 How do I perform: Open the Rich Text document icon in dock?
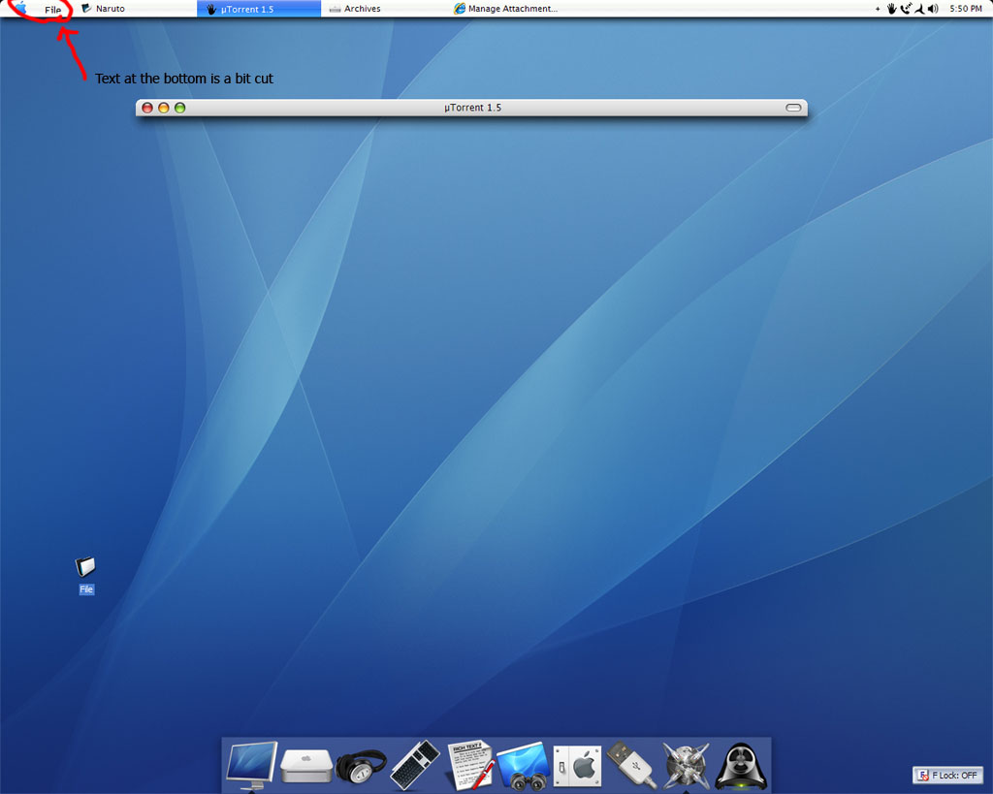point(470,766)
